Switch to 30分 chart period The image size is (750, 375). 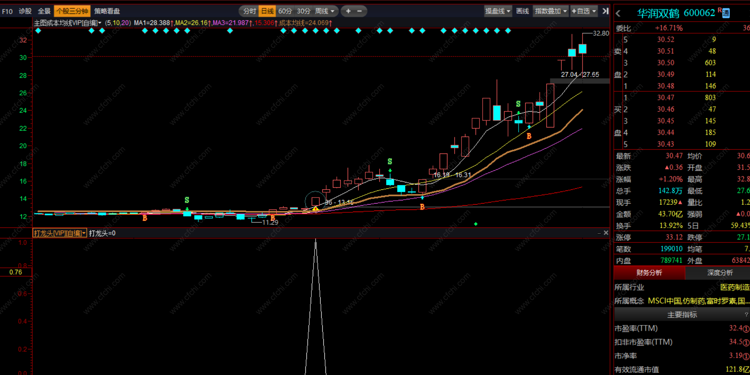304,11
